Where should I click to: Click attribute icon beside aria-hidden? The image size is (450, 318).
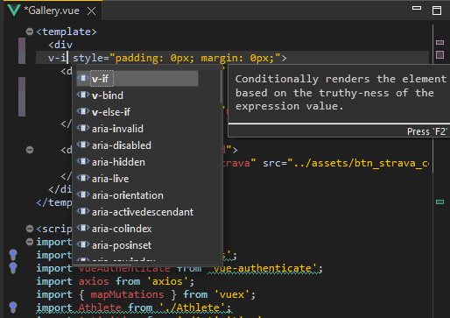[83, 161]
